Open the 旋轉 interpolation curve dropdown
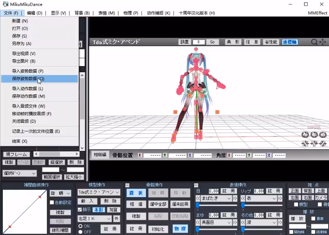Image resolution: width=329 pixels, height=235 pixels. point(60,193)
